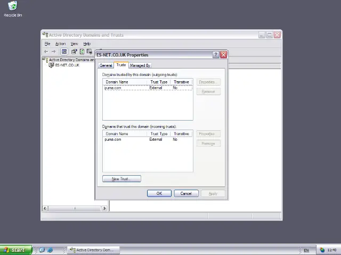Click No transitive value in outgoing trusts row
The height and width of the screenshot is (255, 341).
coord(175,88)
